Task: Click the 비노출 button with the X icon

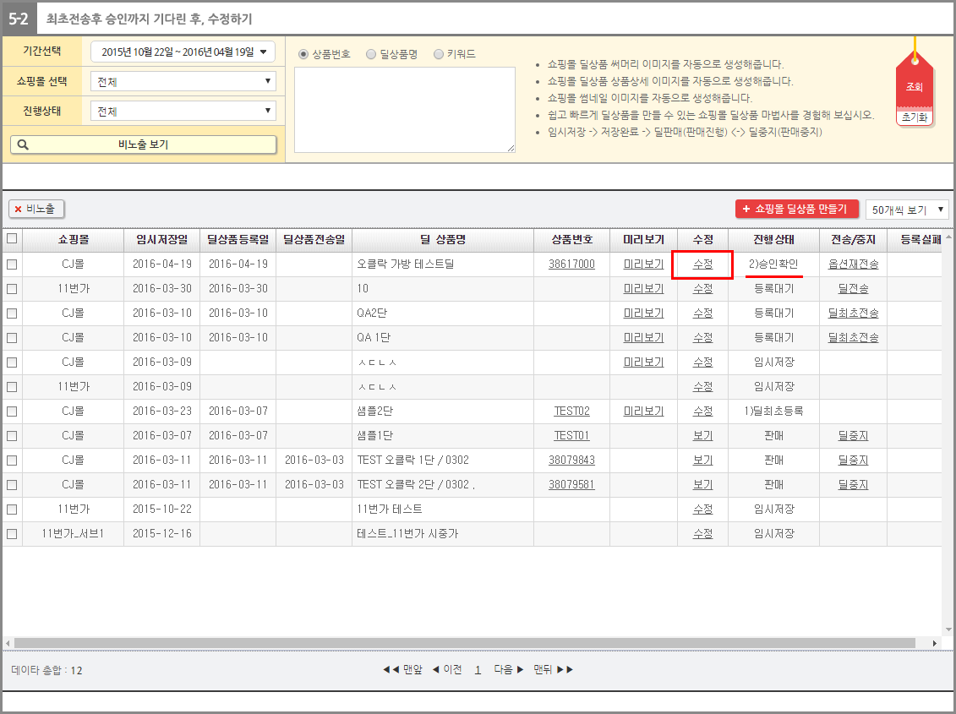Action: pos(36,209)
